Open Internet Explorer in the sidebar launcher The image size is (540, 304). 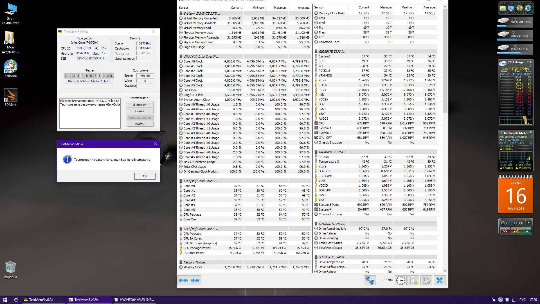pyautogui.click(x=528, y=8)
